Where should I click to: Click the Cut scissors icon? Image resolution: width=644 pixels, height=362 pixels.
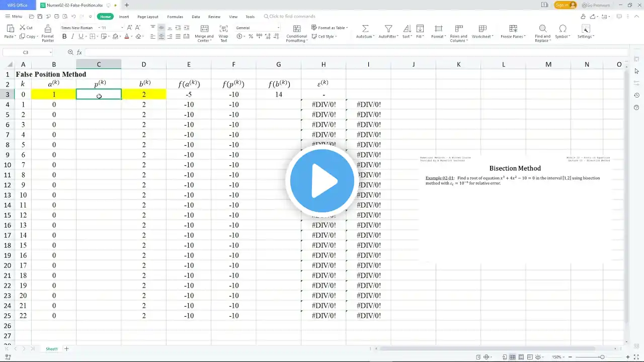[22, 28]
